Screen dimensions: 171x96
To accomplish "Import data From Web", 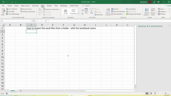I will (10, 11).
